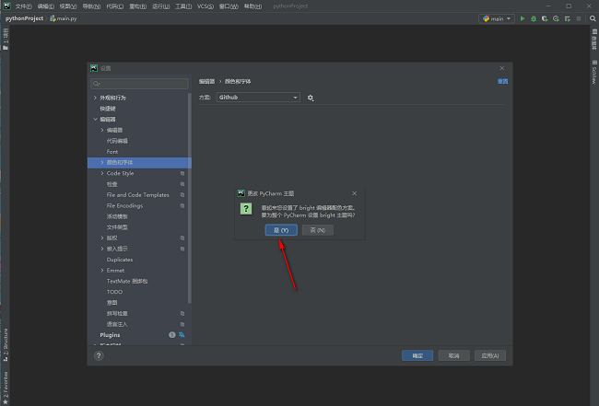Click the Search Everywhere magnifier icon
This screenshot has height=406, width=599.
pyautogui.click(x=593, y=18)
